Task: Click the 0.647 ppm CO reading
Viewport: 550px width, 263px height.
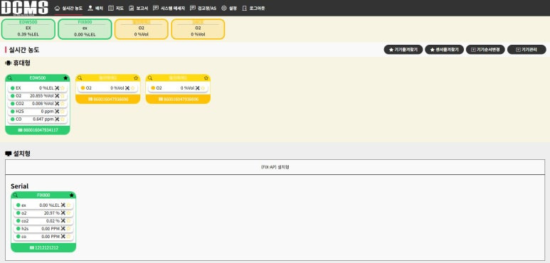Action: (43, 119)
